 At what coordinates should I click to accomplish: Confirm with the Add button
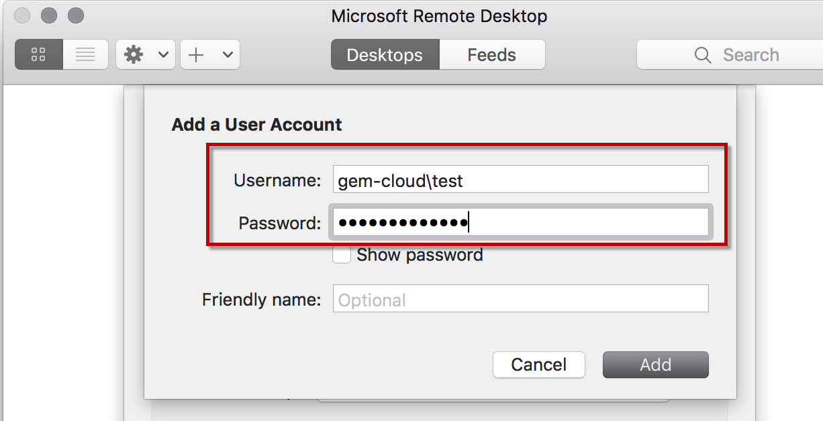point(656,365)
